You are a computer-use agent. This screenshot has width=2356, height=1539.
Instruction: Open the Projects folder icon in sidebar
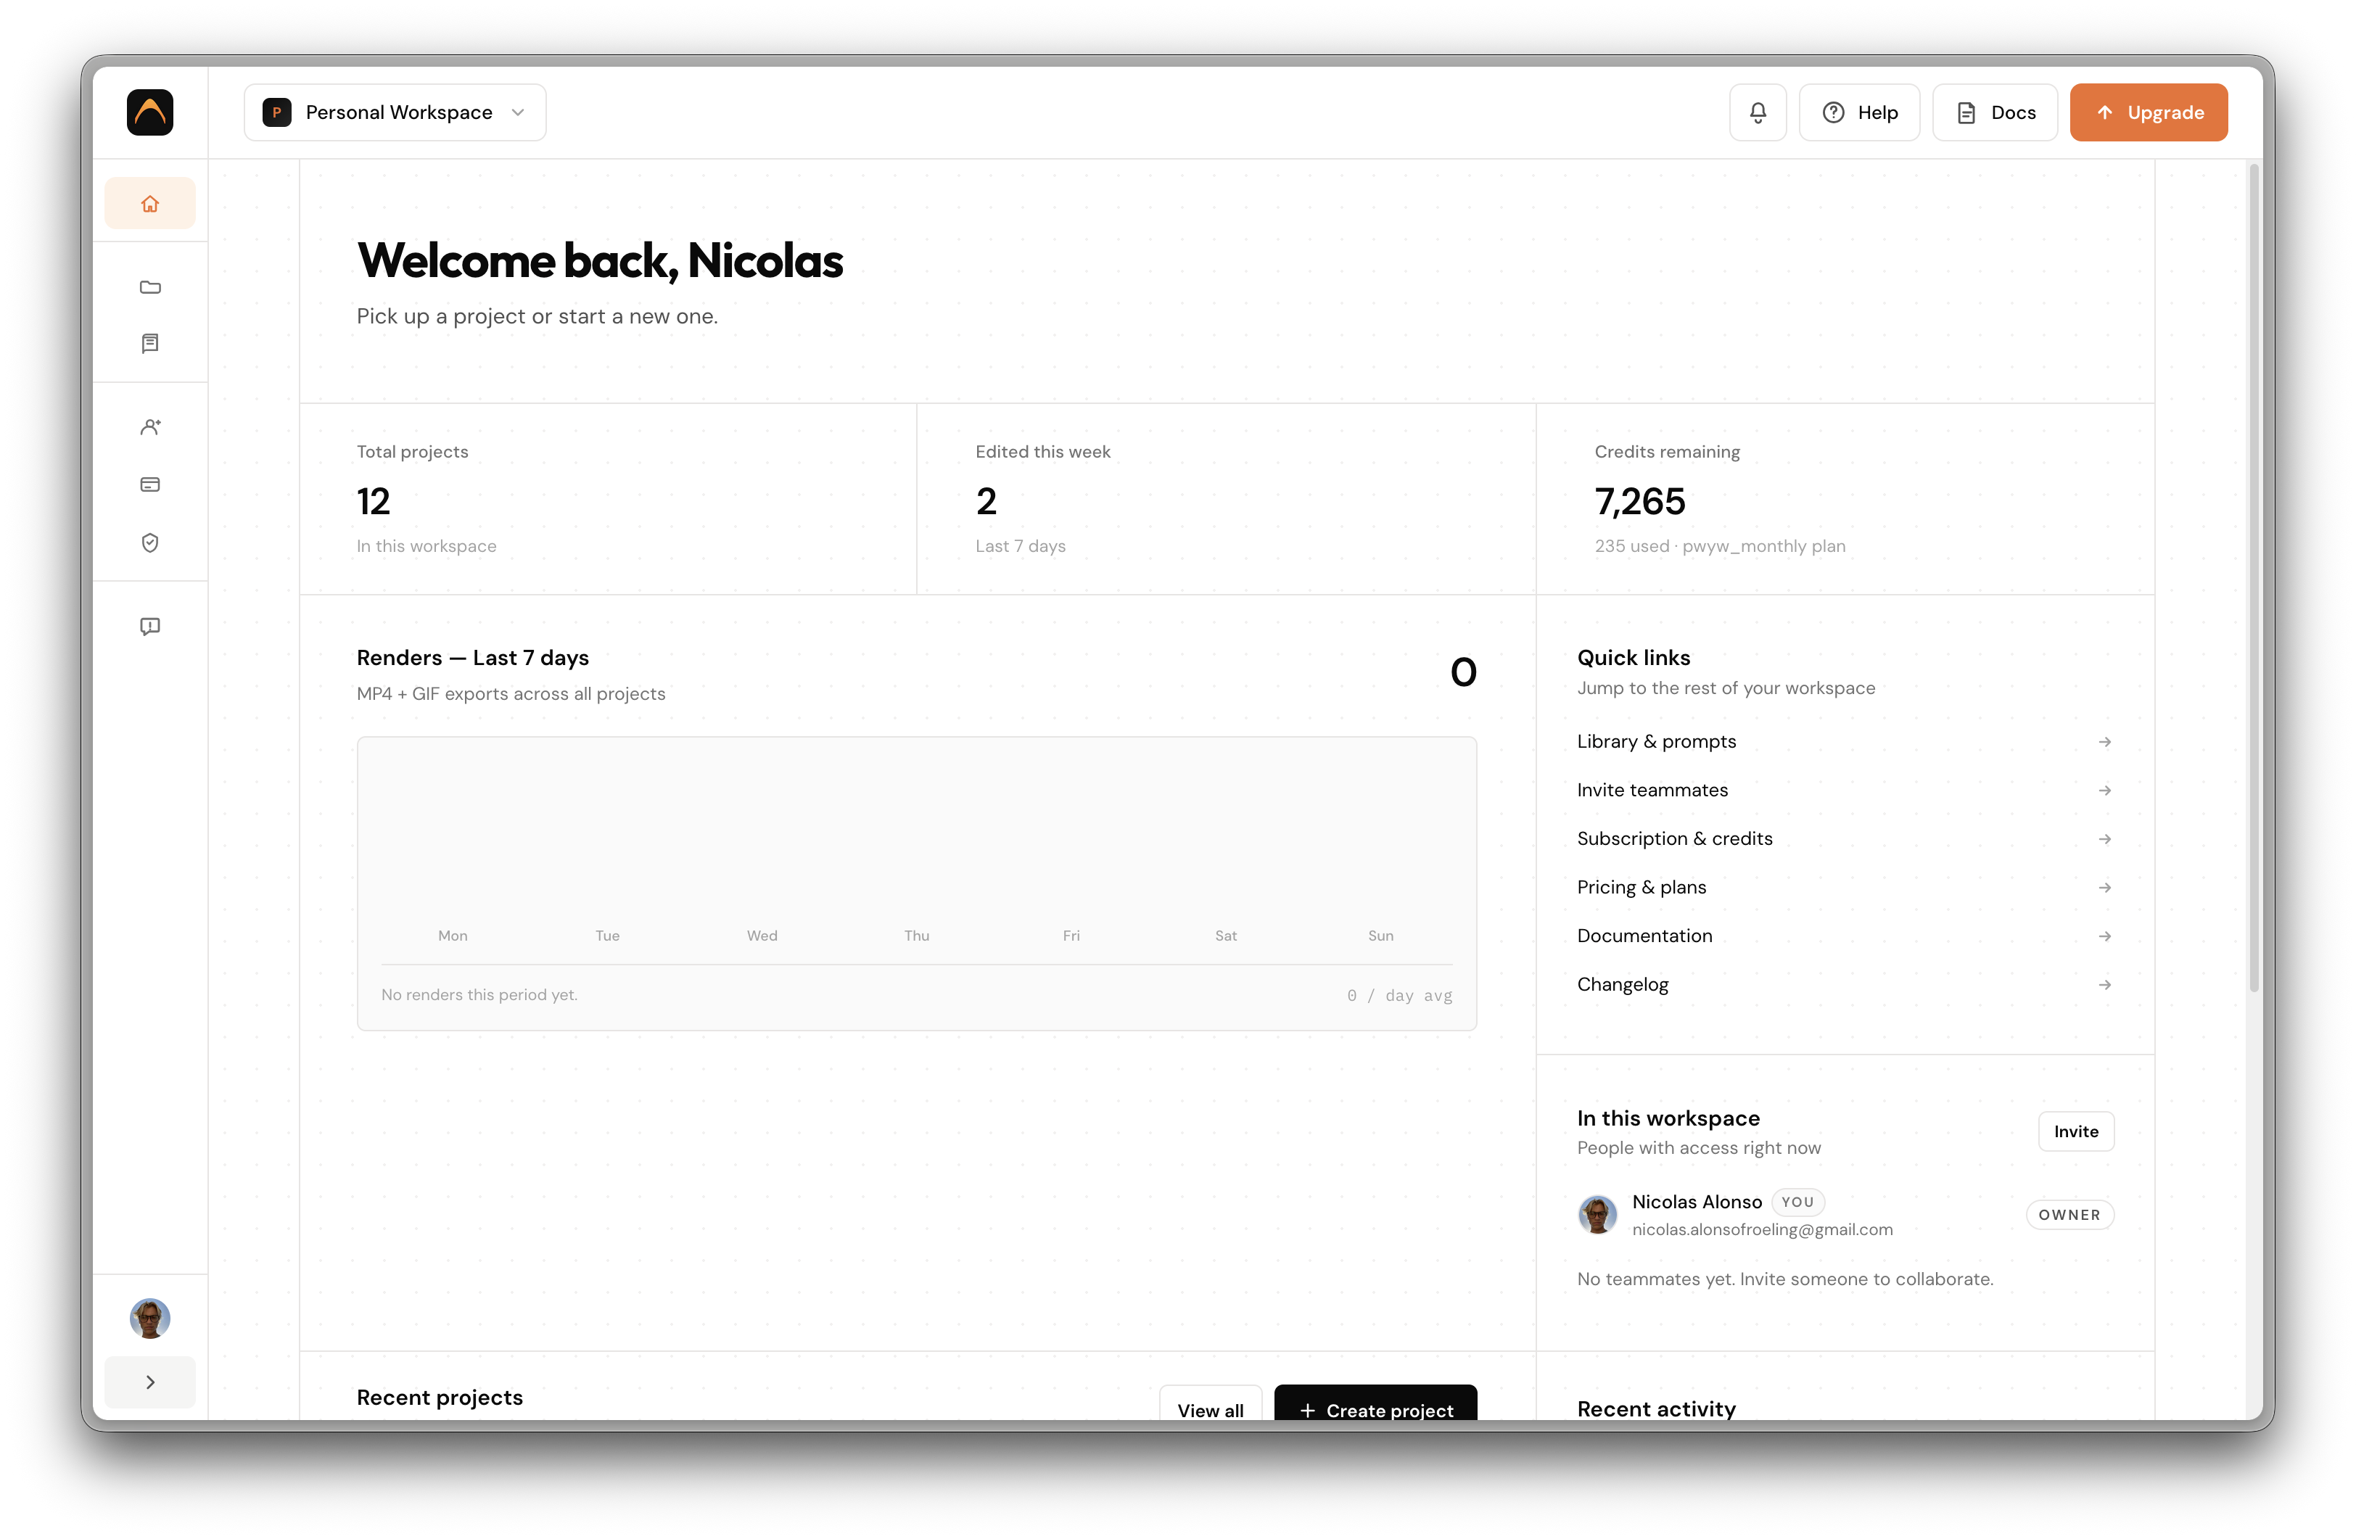(150, 287)
